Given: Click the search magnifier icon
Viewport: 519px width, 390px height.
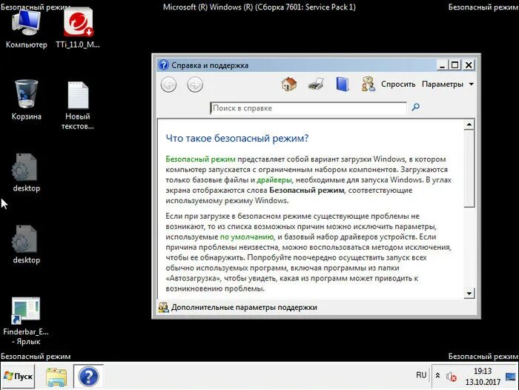Looking at the screenshot, I should [x=416, y=107].
